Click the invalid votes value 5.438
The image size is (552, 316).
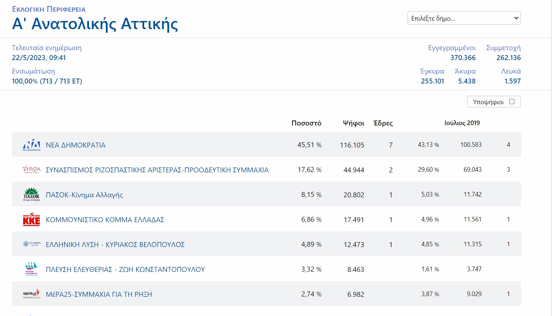coord(467,81)
